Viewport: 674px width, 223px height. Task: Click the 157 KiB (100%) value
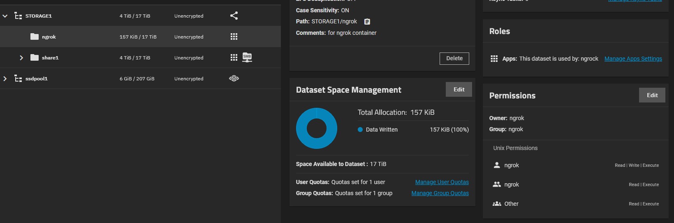click(449, 130)
